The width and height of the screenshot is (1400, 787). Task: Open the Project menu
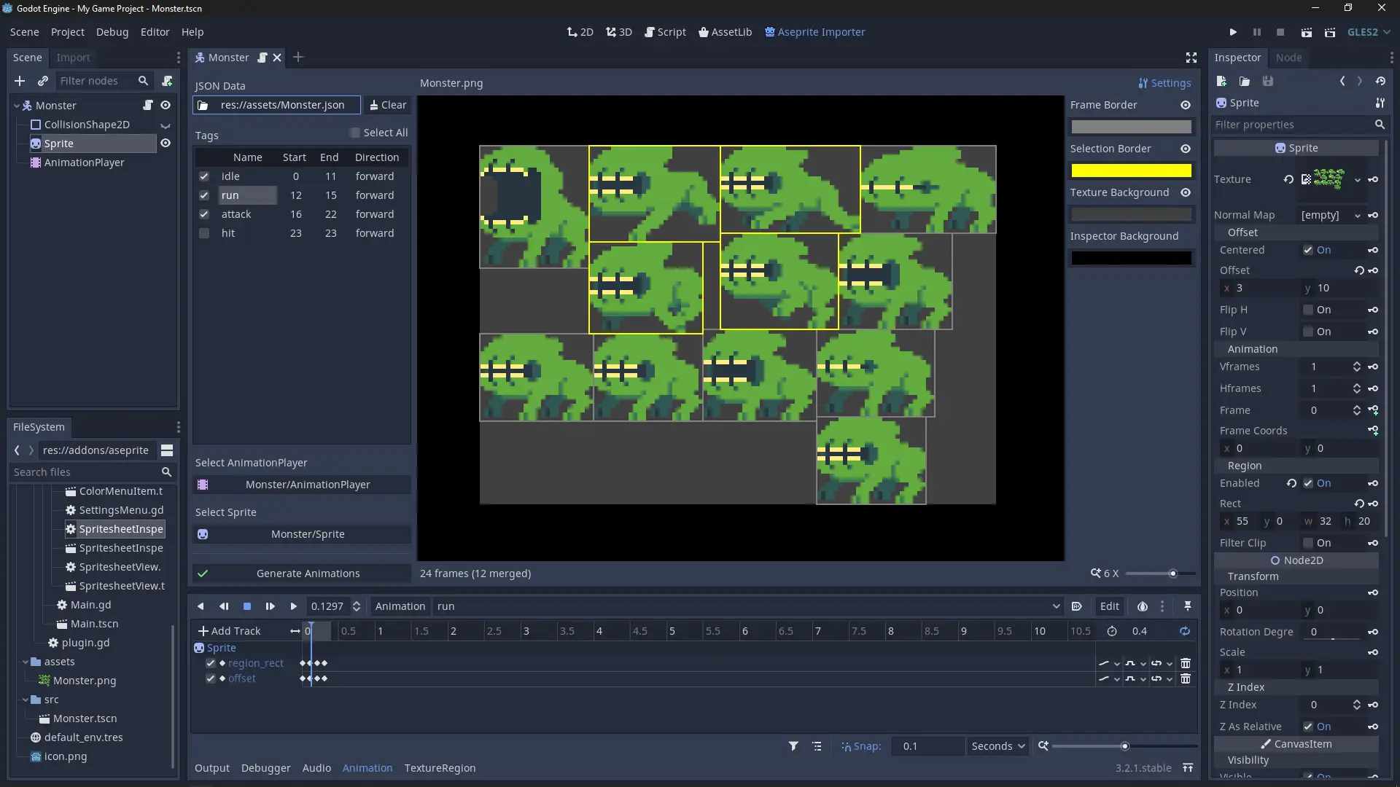pos(67,32)
